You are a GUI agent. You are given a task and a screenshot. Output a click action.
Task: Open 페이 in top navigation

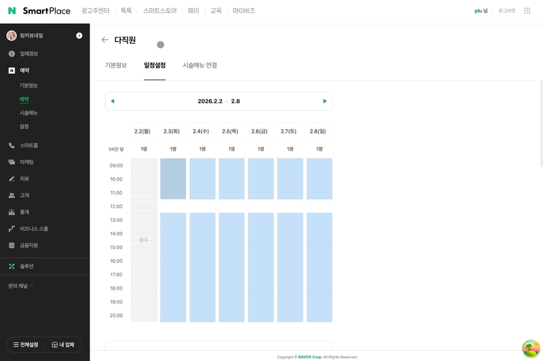click(x=193, y=11)
